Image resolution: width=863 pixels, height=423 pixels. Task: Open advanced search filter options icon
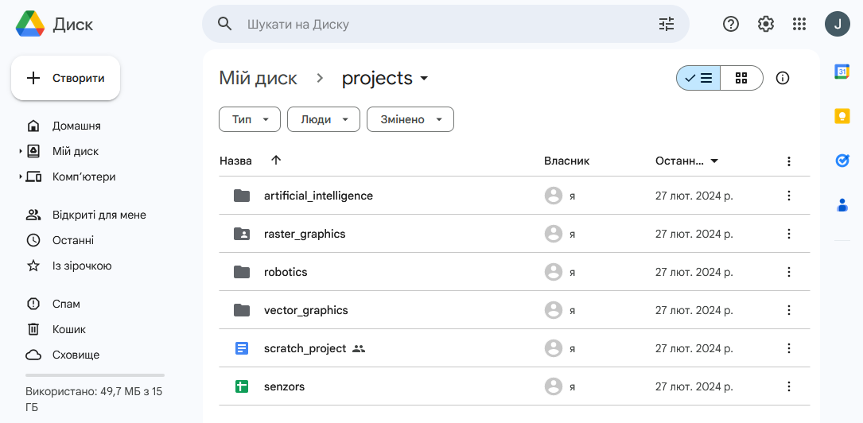coord(666,24)
